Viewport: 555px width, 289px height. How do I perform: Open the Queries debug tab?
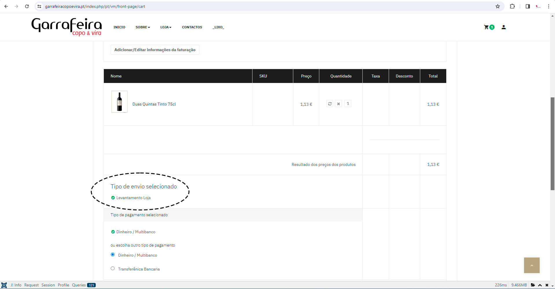pyautogui.click(x=84, y=285)
